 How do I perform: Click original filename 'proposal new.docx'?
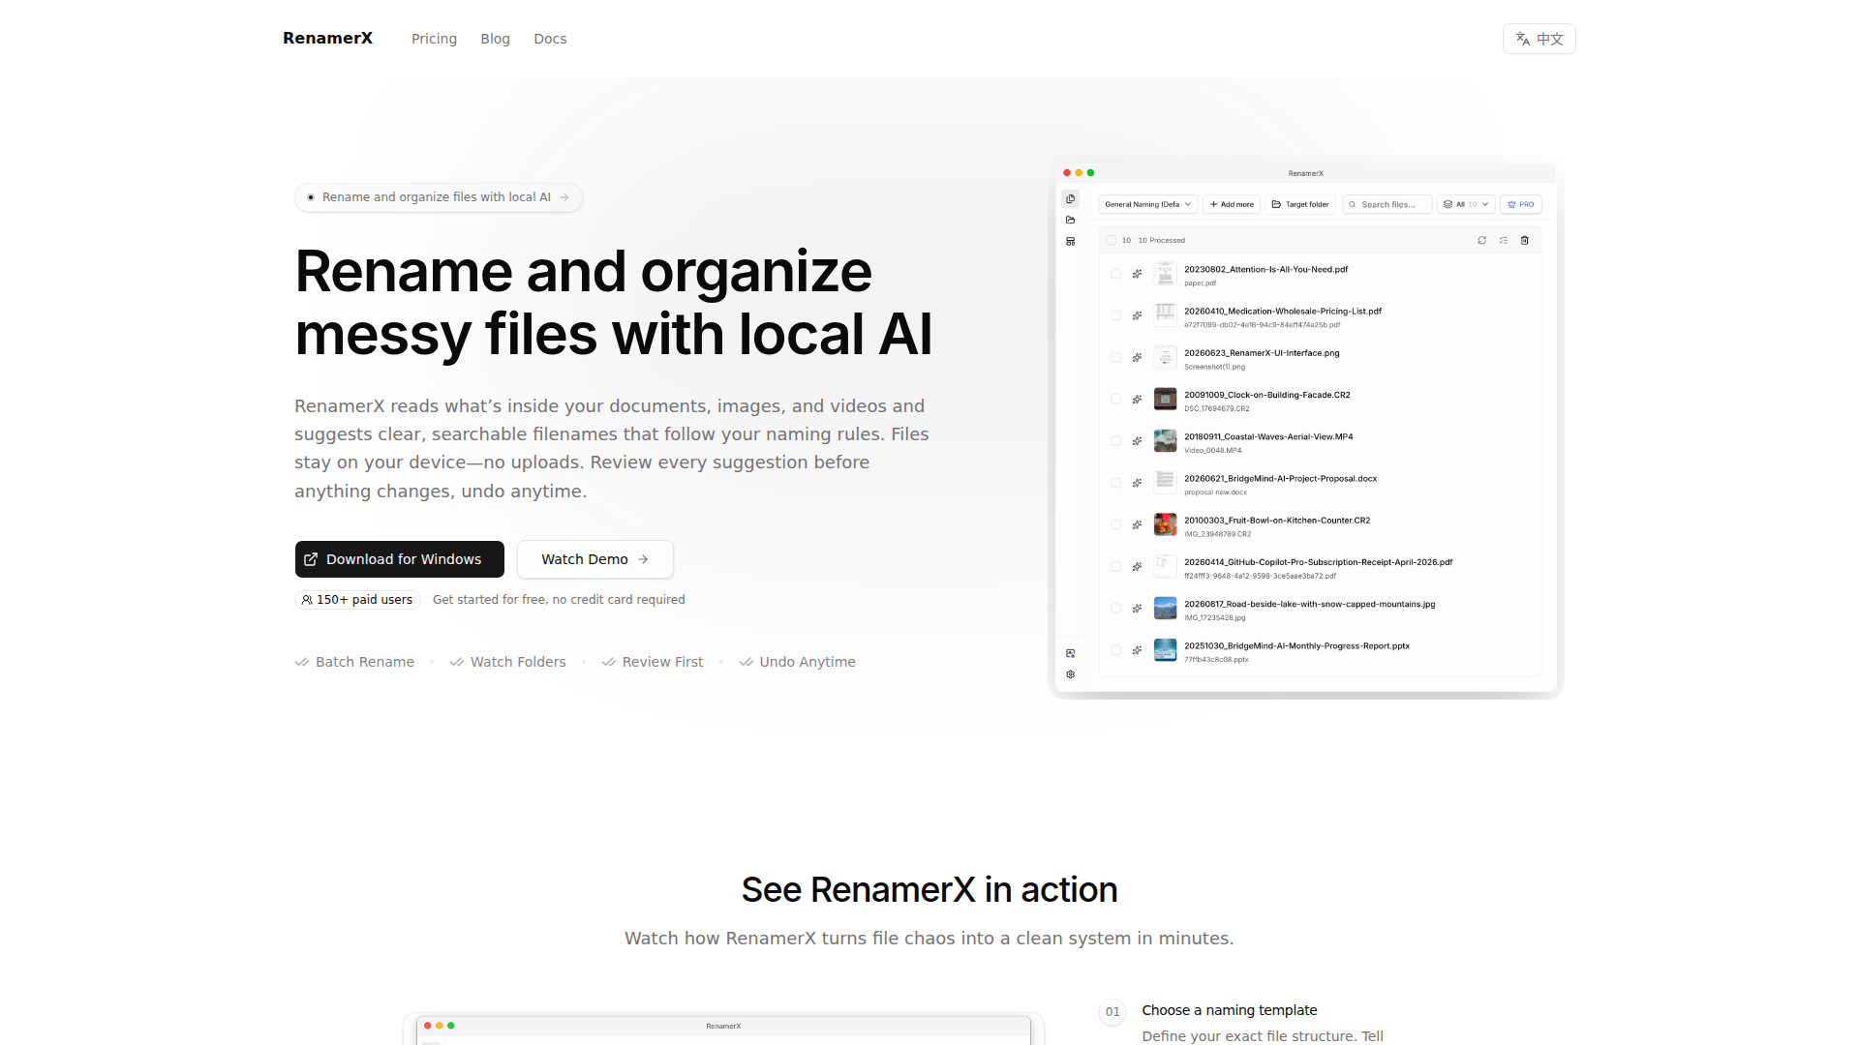coord(1215,493)
